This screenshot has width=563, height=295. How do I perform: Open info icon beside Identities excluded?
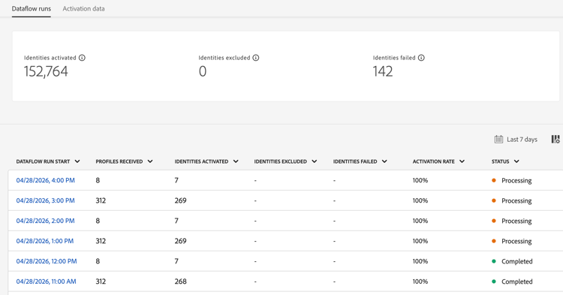256,58
